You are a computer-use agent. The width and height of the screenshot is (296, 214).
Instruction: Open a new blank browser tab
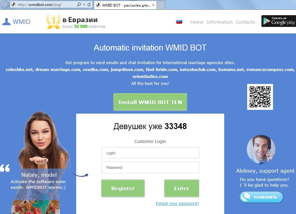pyautogui.click(x=161, y=5)
